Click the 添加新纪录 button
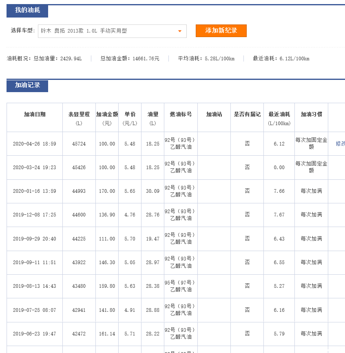Viewport: 345px width, 353px height. coord(221,31)
